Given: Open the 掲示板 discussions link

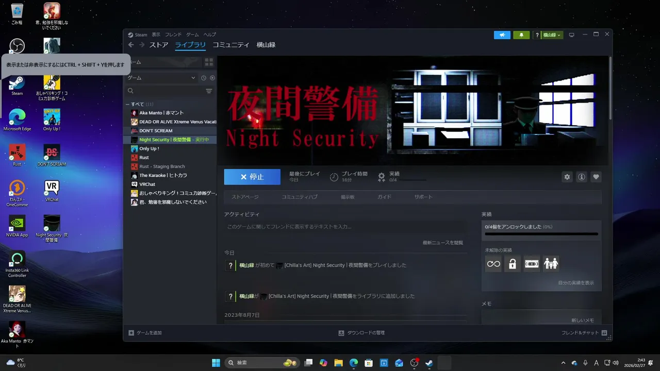Looking at the screenshot, I should [x=348, y=197].
